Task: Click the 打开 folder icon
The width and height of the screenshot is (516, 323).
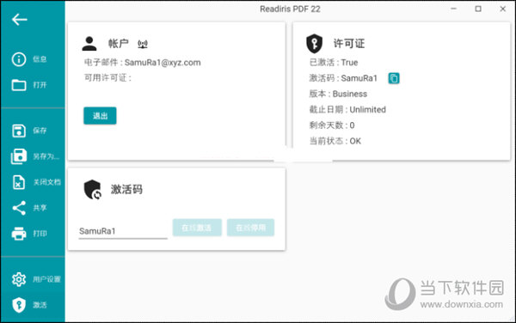Action: coord(19,85)
